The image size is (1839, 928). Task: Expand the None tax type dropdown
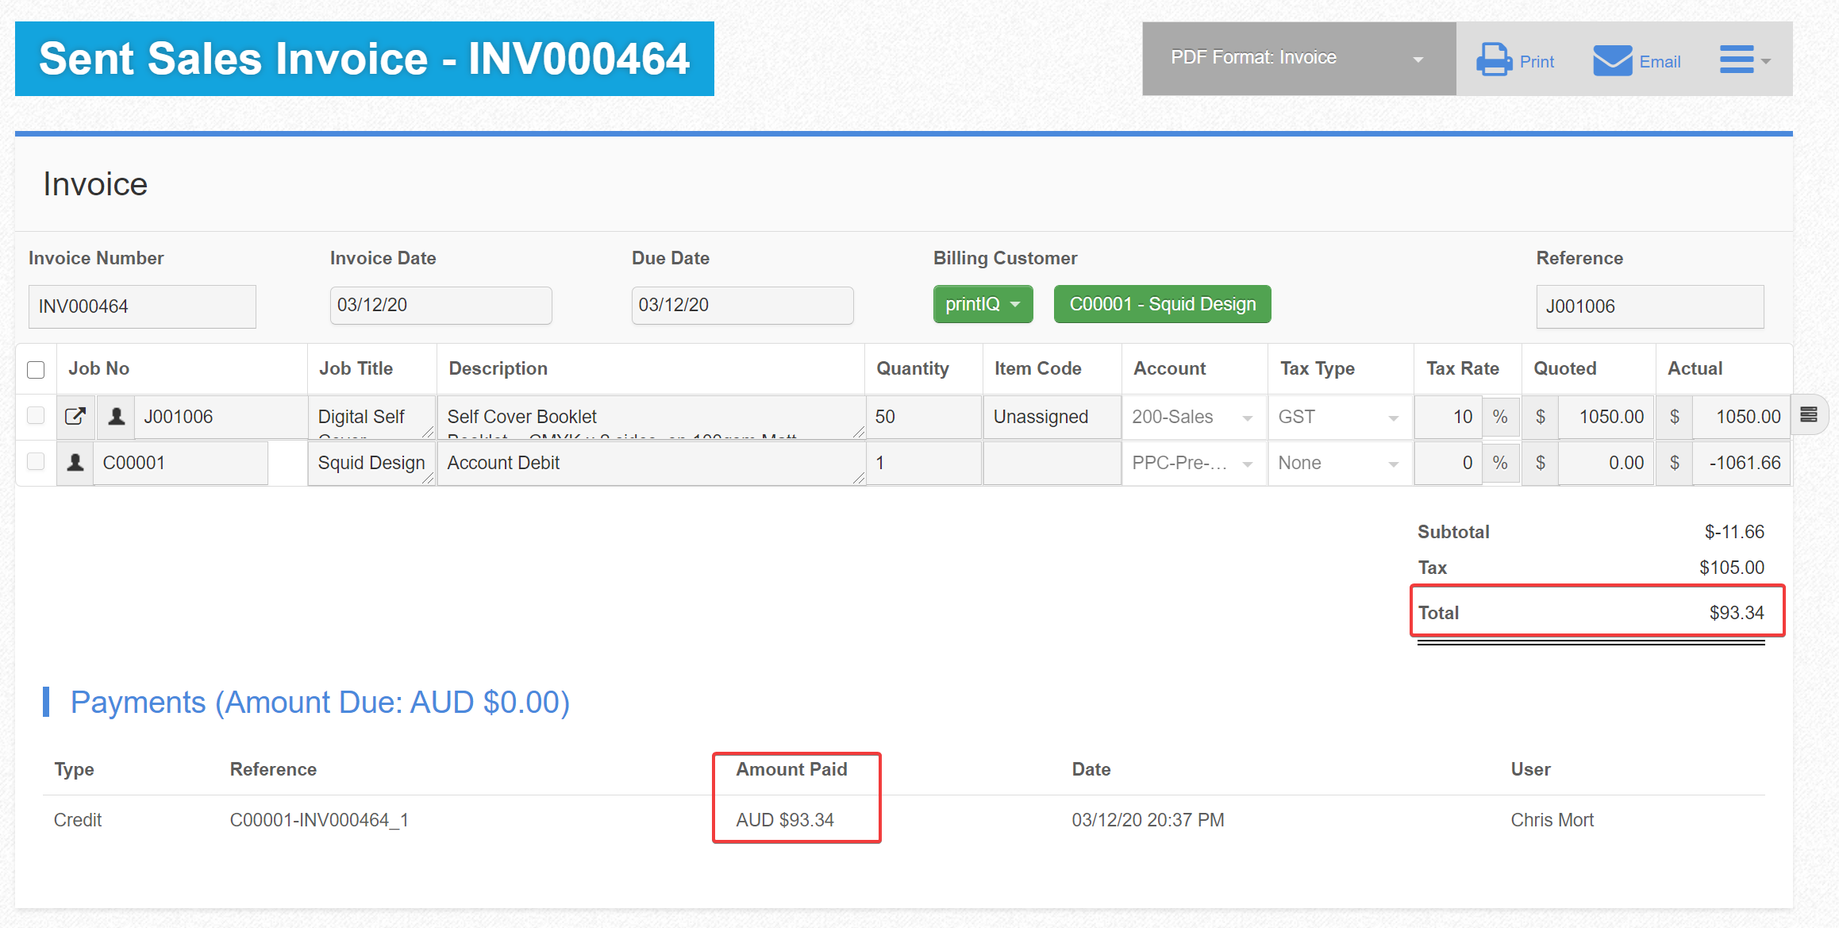click(x=1338, y=463)
